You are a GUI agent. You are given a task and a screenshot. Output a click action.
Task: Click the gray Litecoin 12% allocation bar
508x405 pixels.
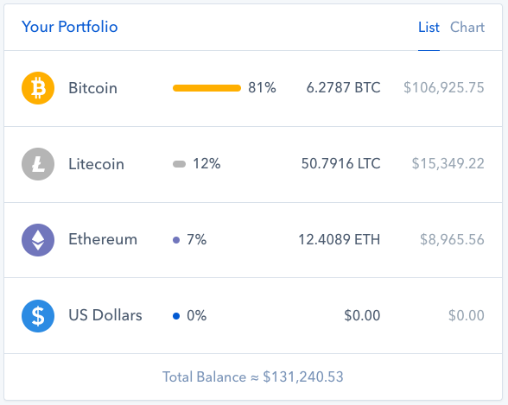pyautogui.click(x=179, y=164)
